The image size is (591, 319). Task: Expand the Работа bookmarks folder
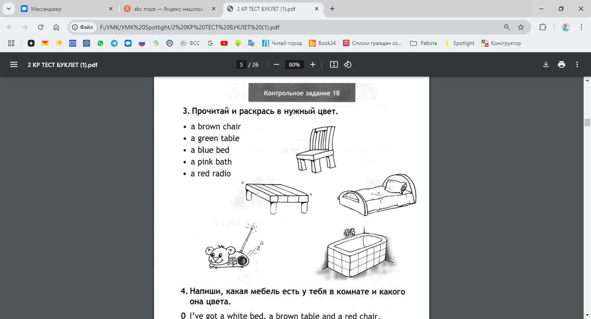click(424, 43)
